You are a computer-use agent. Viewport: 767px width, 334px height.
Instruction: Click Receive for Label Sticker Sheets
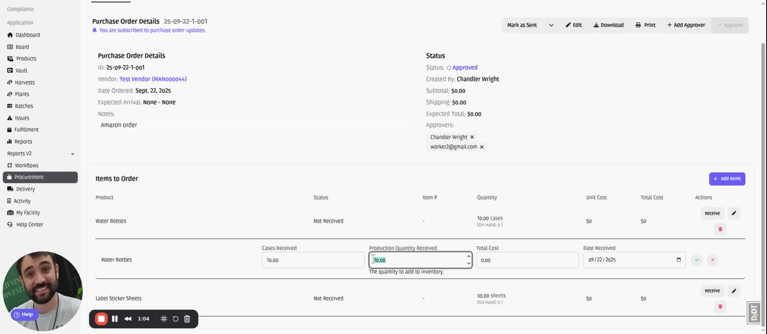tap(712, 291)
